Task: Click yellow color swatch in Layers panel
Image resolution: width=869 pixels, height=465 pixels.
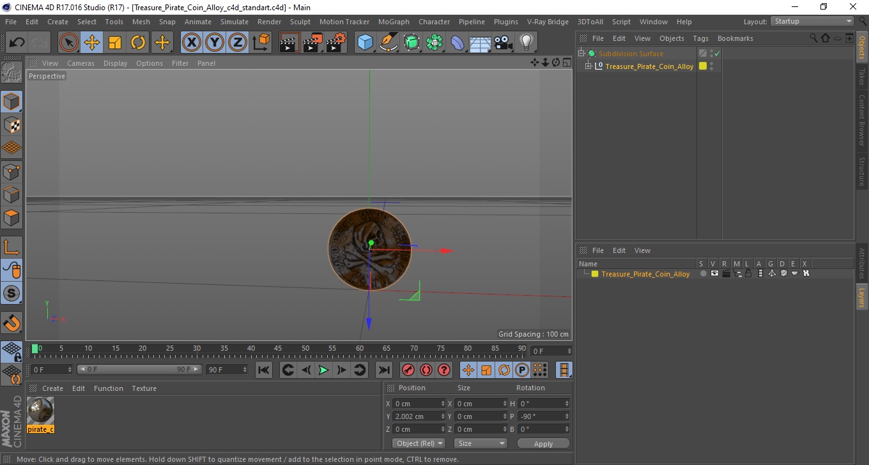Action: coord(595,274)
